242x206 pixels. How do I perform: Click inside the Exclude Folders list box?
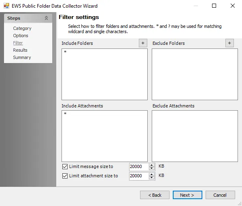pyautogui.click(x=195, y=74)
